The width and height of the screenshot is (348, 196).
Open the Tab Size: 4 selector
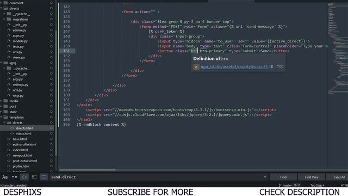(x=318, y=185)
